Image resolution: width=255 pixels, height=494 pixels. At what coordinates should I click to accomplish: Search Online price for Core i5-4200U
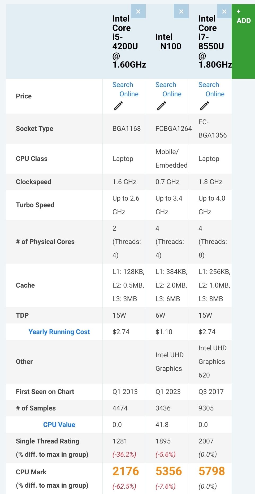[125, 89]
